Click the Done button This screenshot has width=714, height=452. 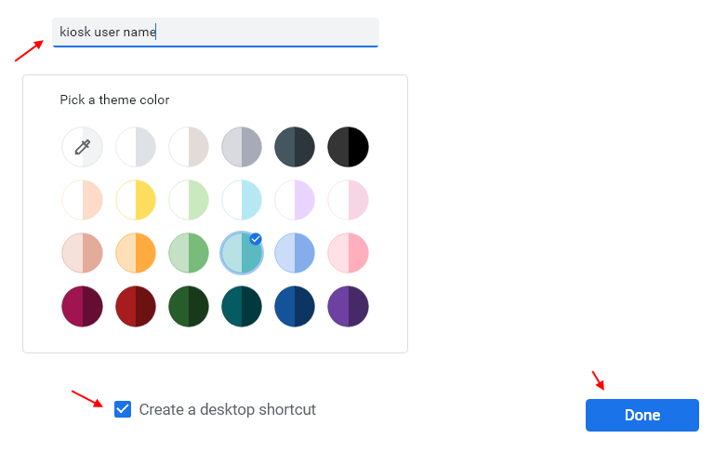(x=642, y=415)
